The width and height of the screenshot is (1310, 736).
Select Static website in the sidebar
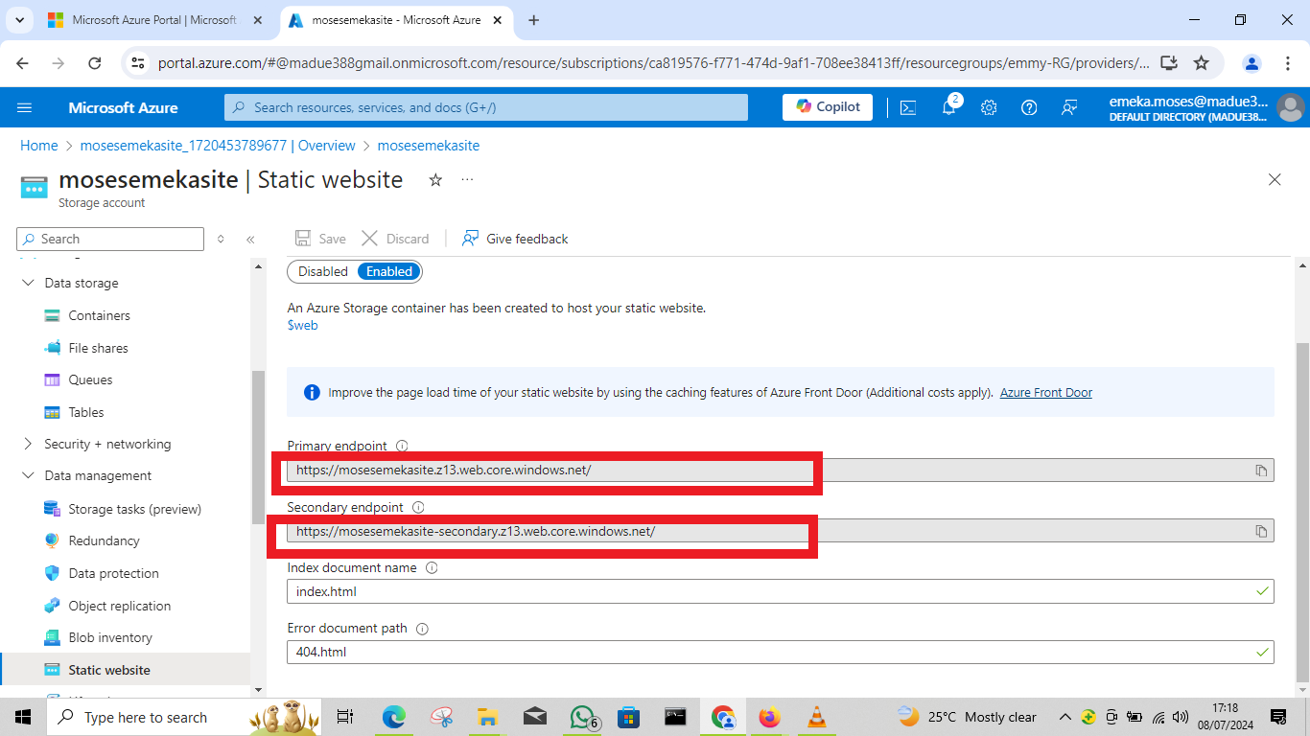coord(125,670)
